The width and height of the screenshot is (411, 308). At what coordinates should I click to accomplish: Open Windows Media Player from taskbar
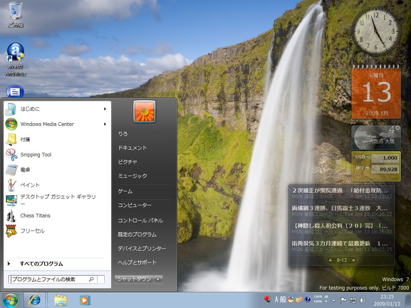[85, 300]
